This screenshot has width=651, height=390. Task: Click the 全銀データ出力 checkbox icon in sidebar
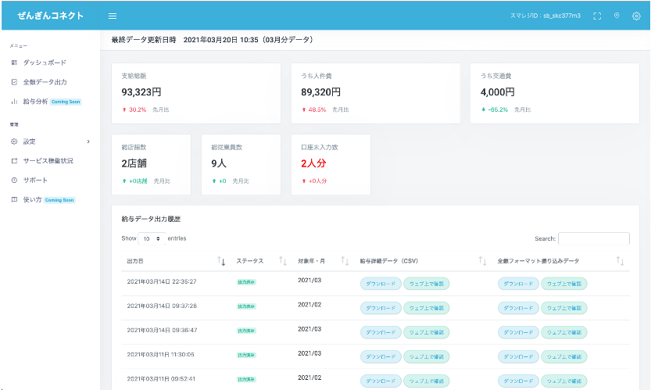click(x=14, y=81)
